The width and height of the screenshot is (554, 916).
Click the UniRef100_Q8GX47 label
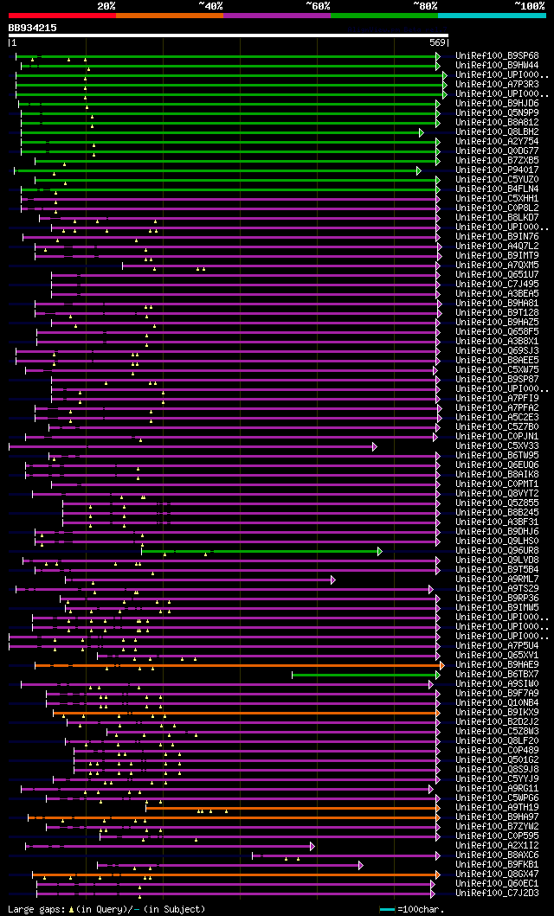498,874
